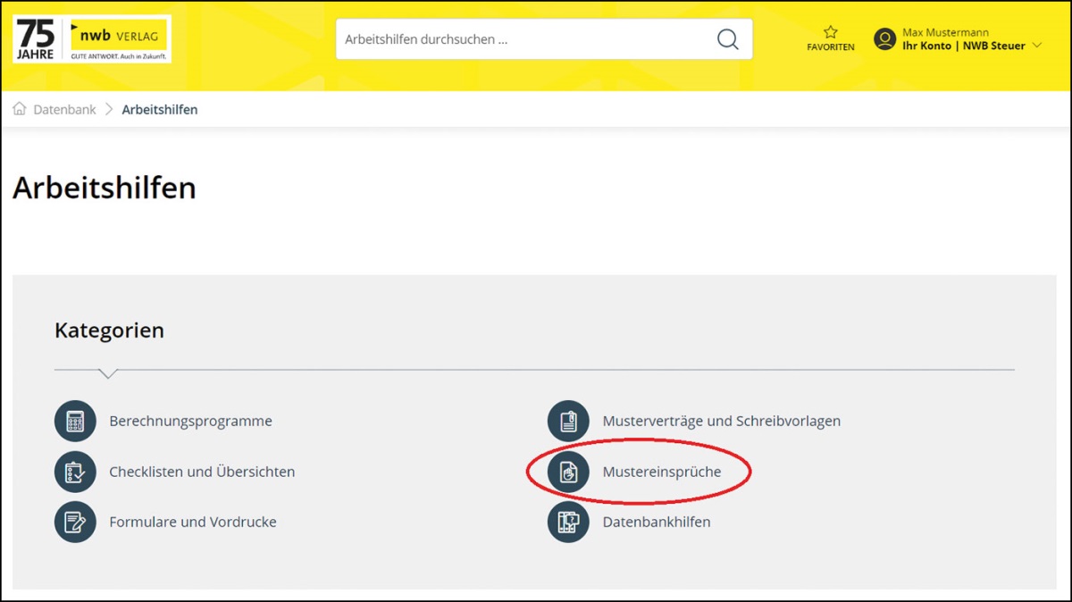
Task: Collapse the Kategorien section pointer
Action: (x=108, y=373)
